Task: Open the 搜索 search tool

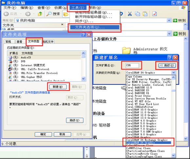Action: [53, 14]
